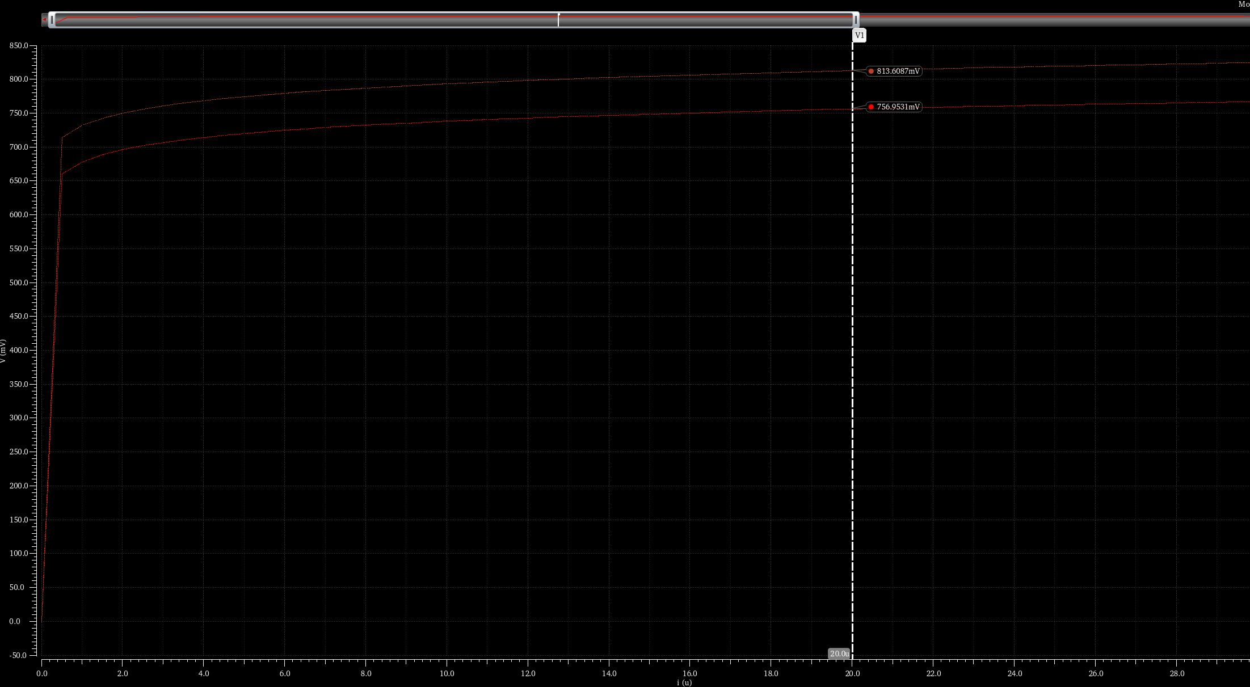Click the small red arrow at zoom bar start
The image size is (1250, 687).
click(44, 19)
